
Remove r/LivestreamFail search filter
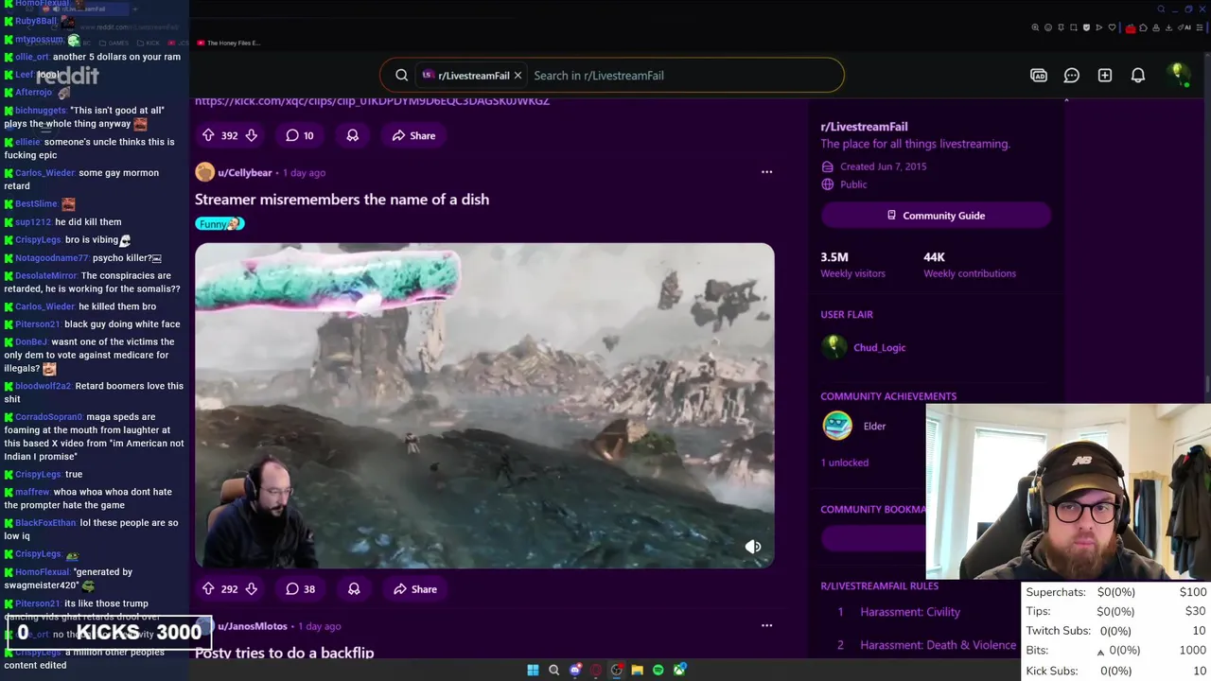coord(518,75)
